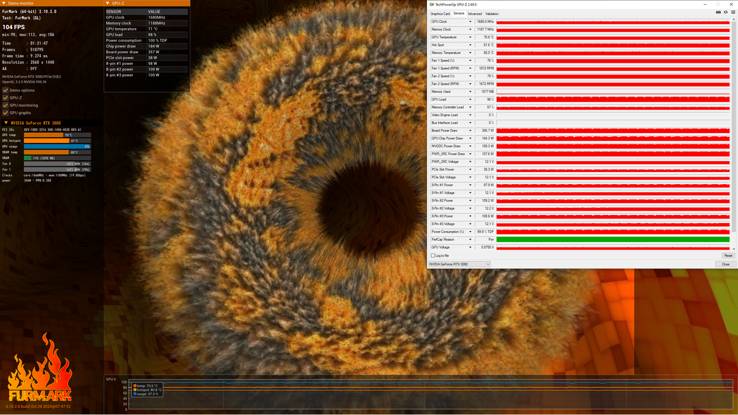The height and width of the screenshot is (415, 738).
Task: Open the PerfCap Reason dropdown
Action: coord(470,239)
